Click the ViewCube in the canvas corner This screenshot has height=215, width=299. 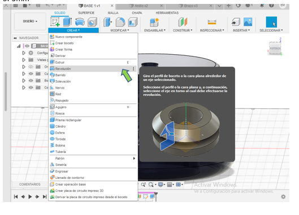pyautogui.click(x=275, y=48)
